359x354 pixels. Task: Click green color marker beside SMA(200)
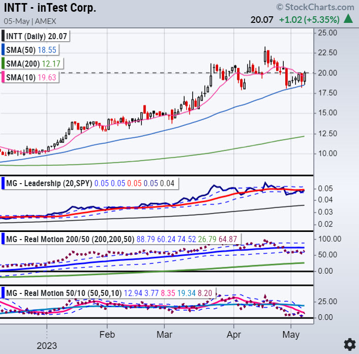[3, 64]
